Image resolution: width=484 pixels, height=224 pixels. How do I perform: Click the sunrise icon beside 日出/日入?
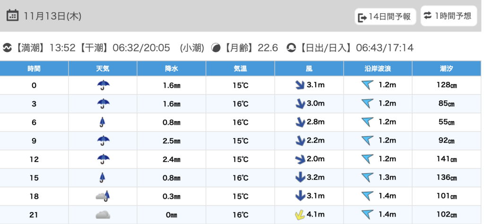pos(292,48)
